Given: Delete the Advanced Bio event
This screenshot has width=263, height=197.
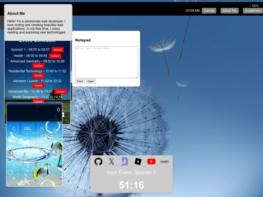Looking at the screenshot, I should point(60,91).
